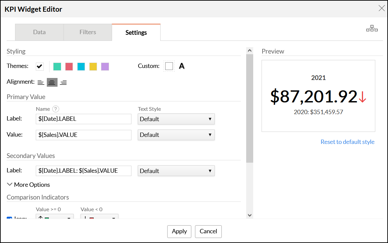Screen dimensions: 388x243
Task: Click the custom text color 'A' icon
Action: (182, 66)
